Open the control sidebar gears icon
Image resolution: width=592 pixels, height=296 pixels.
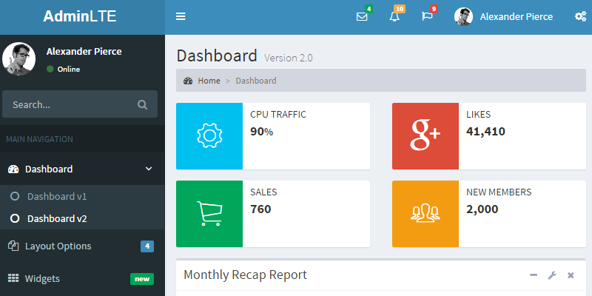580,16
